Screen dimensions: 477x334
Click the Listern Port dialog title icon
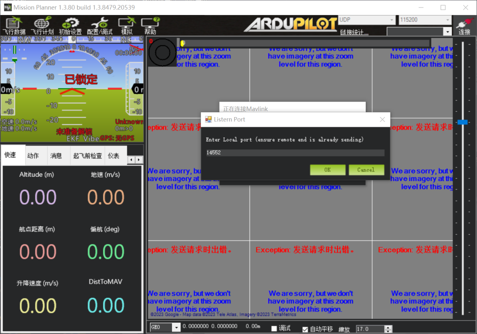click(x=208, y=119)
